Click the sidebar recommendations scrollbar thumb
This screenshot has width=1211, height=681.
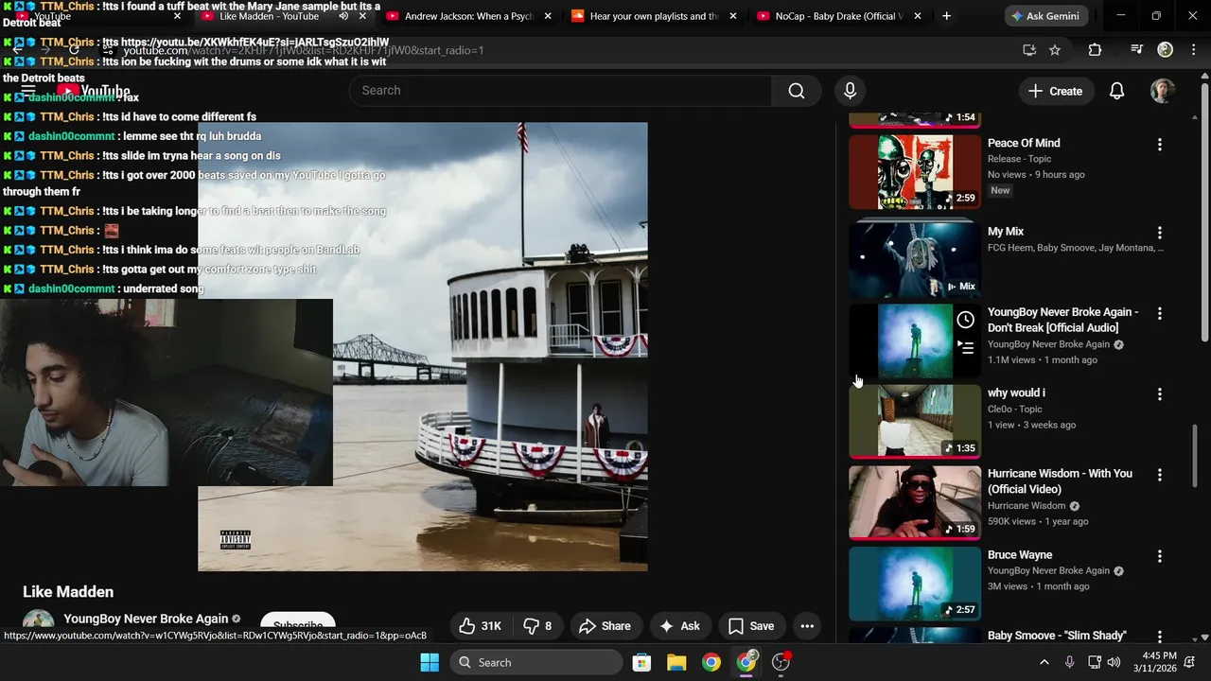click(x=1195, y=456)
